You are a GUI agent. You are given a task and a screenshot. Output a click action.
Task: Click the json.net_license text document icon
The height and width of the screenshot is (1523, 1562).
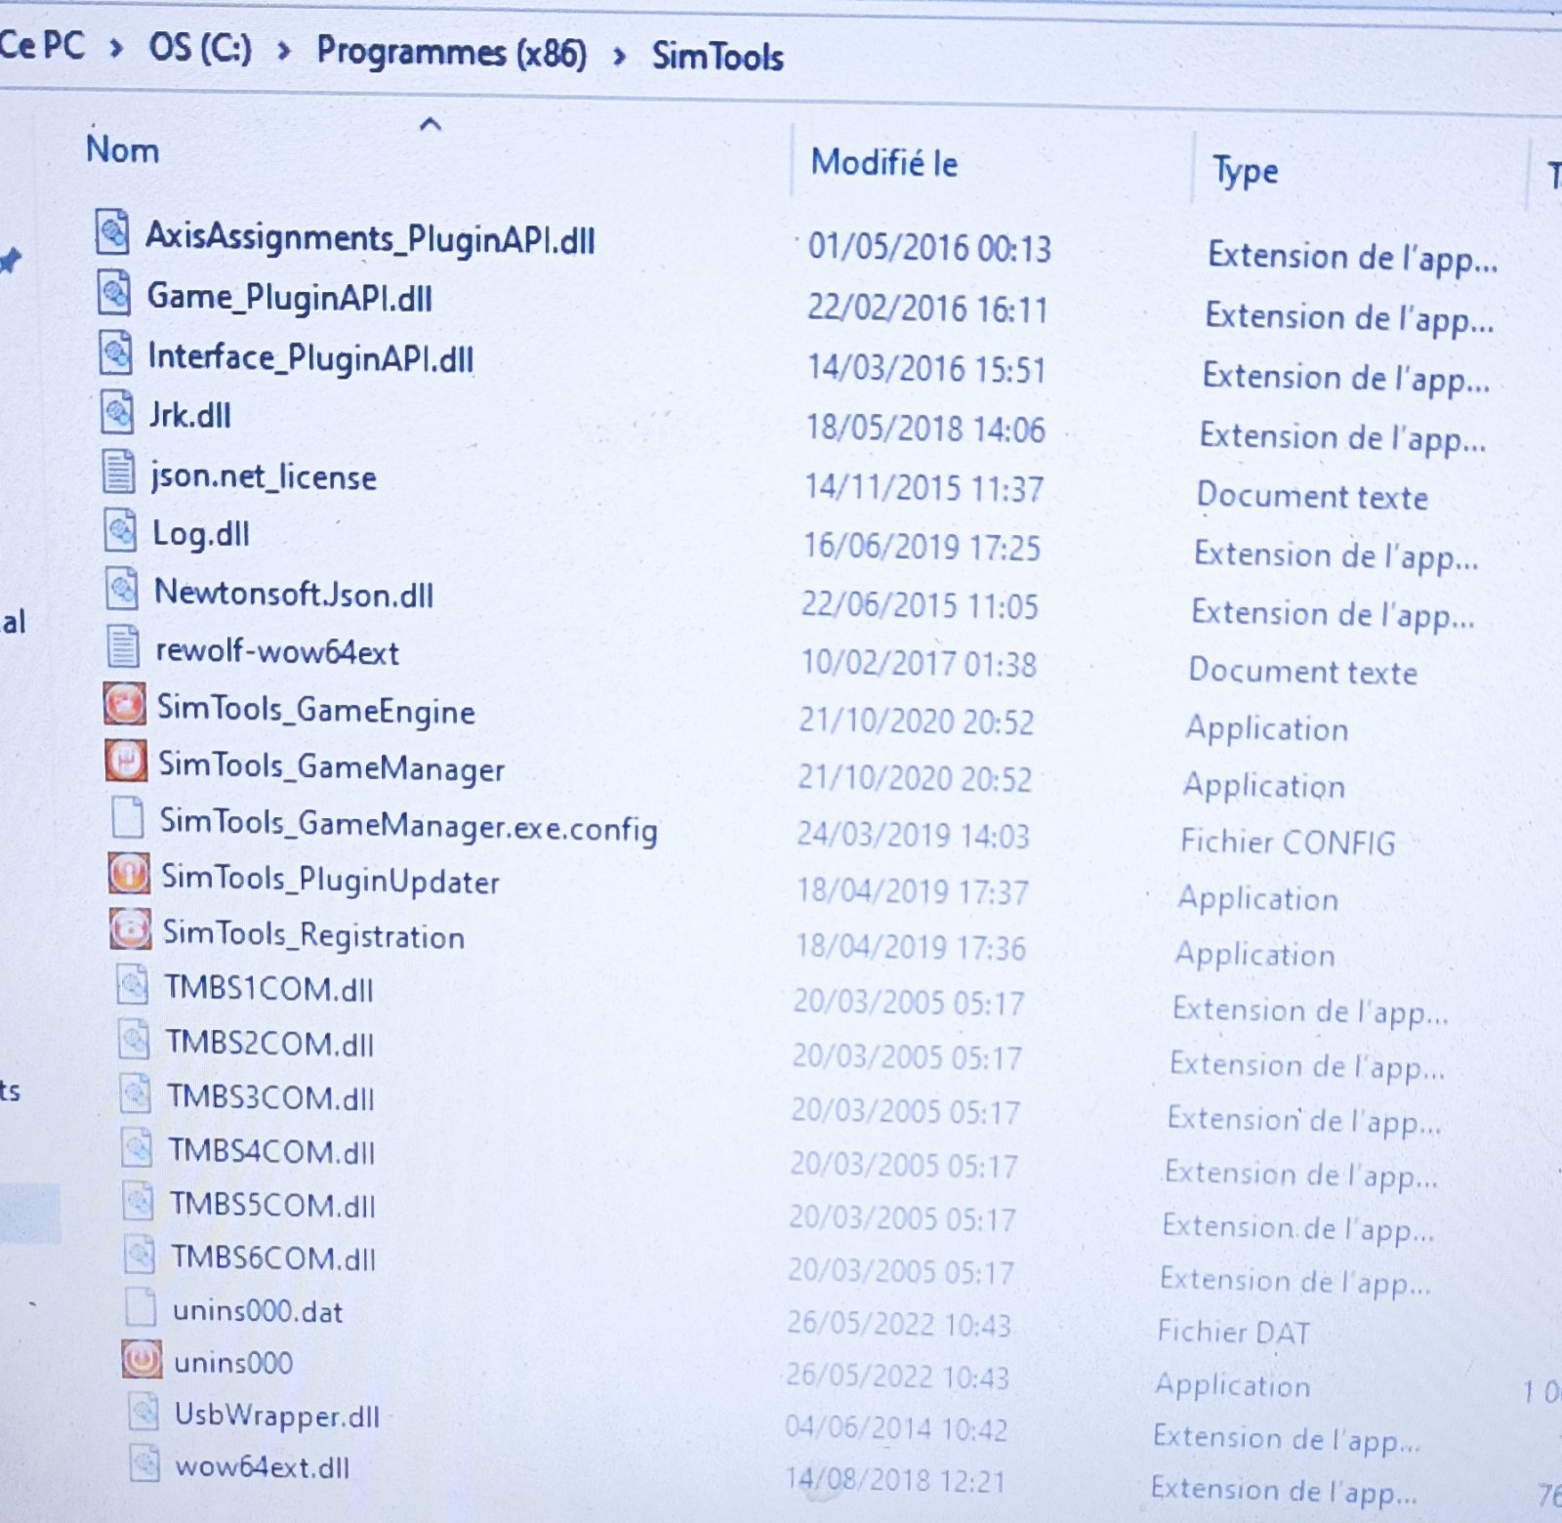click(x=119, y=473)
